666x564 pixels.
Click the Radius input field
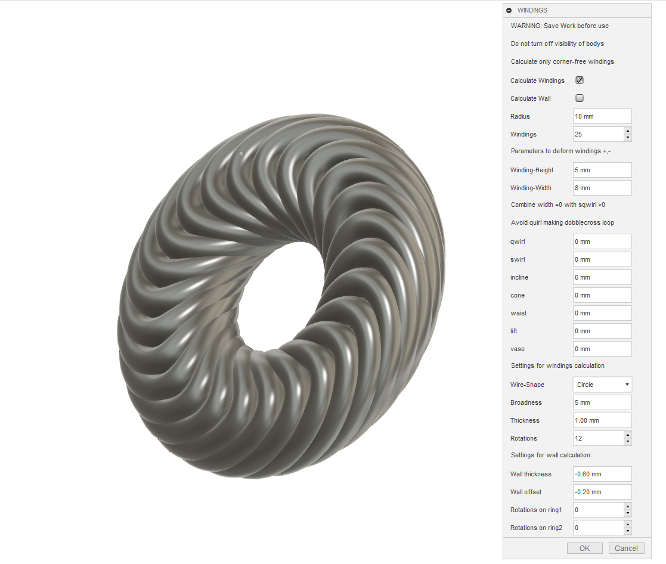pos(602,116)
